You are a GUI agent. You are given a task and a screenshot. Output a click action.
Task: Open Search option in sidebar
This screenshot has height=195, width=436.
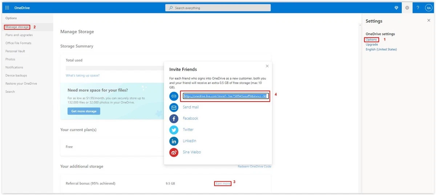point(10,92)
